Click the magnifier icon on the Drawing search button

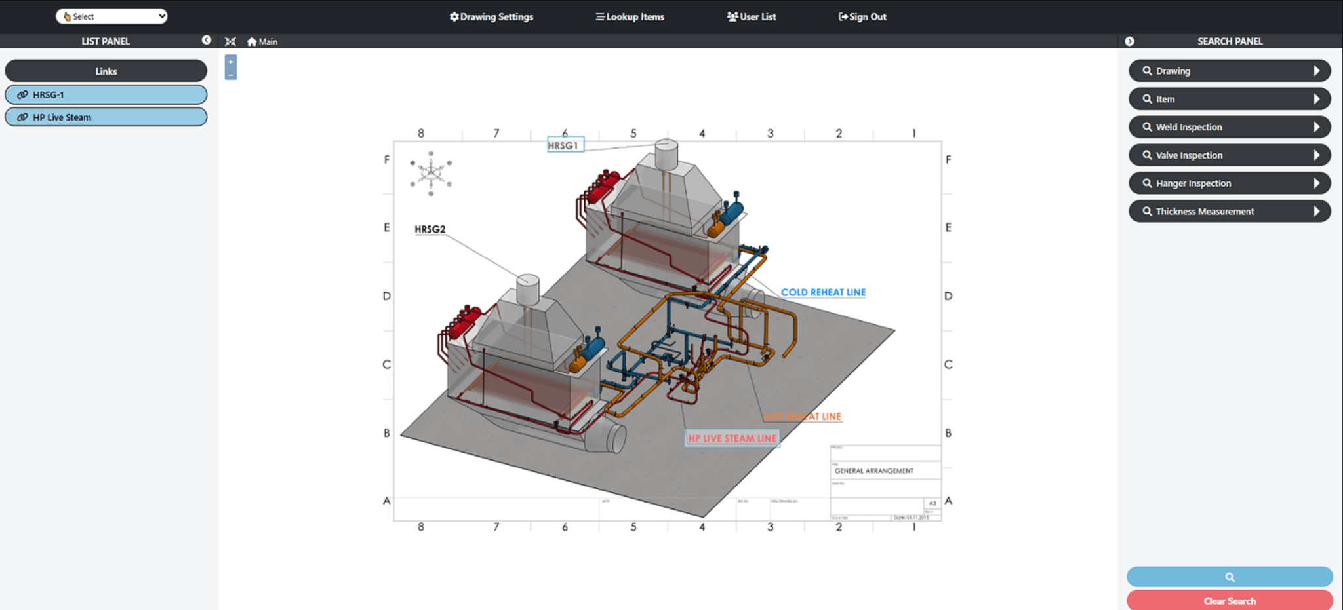[x=1146, y=71]
